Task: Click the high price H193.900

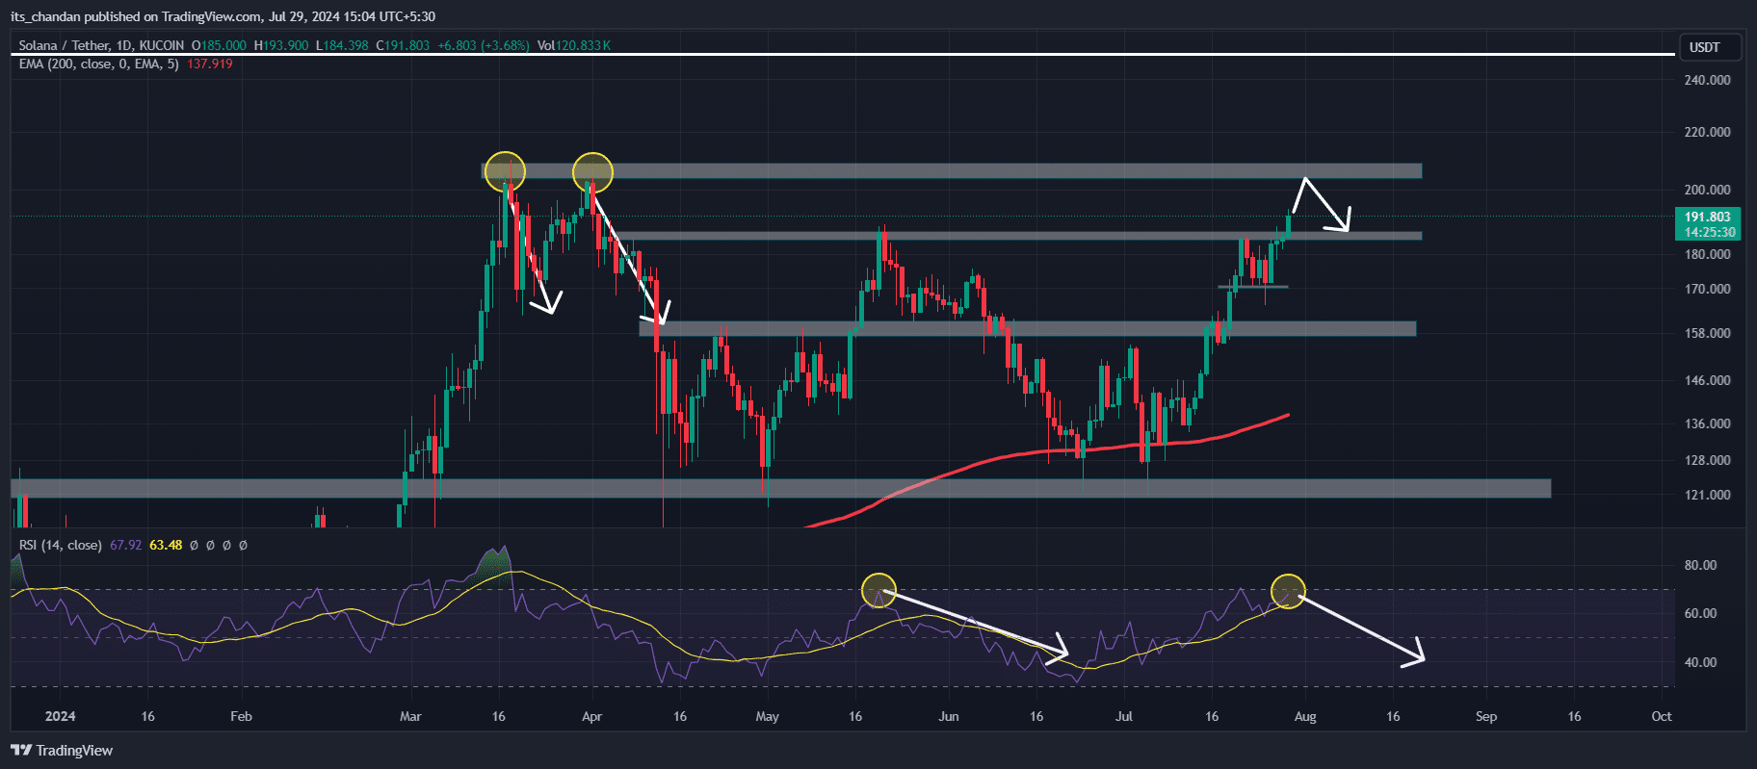Action: tap(281, 45)
